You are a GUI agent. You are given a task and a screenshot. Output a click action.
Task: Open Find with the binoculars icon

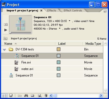pos(26,95)
